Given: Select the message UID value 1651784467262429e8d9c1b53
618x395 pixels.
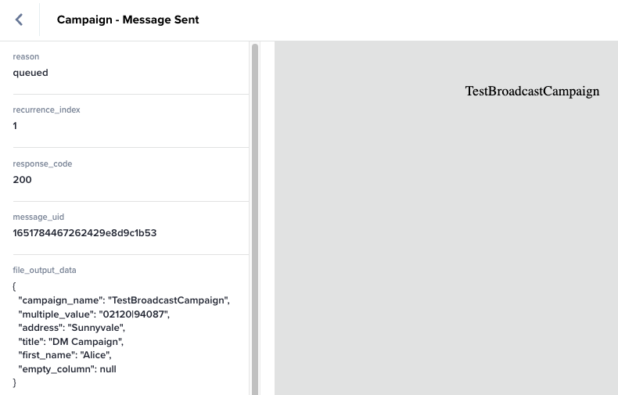Looking at the screenshot, I should 84,233.
